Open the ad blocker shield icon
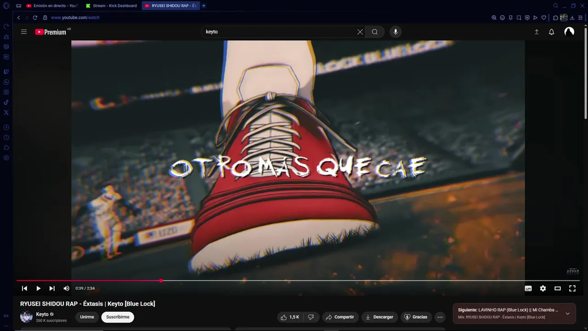The width and height of the screenshot is (588, 331). point(527,17)
